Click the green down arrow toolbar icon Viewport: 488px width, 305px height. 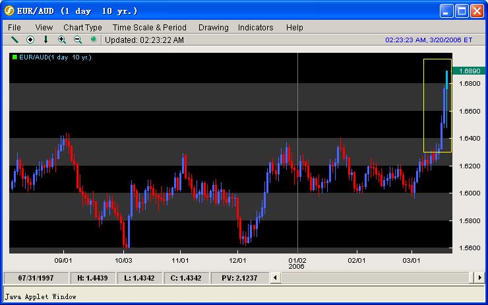coord(46,40)
